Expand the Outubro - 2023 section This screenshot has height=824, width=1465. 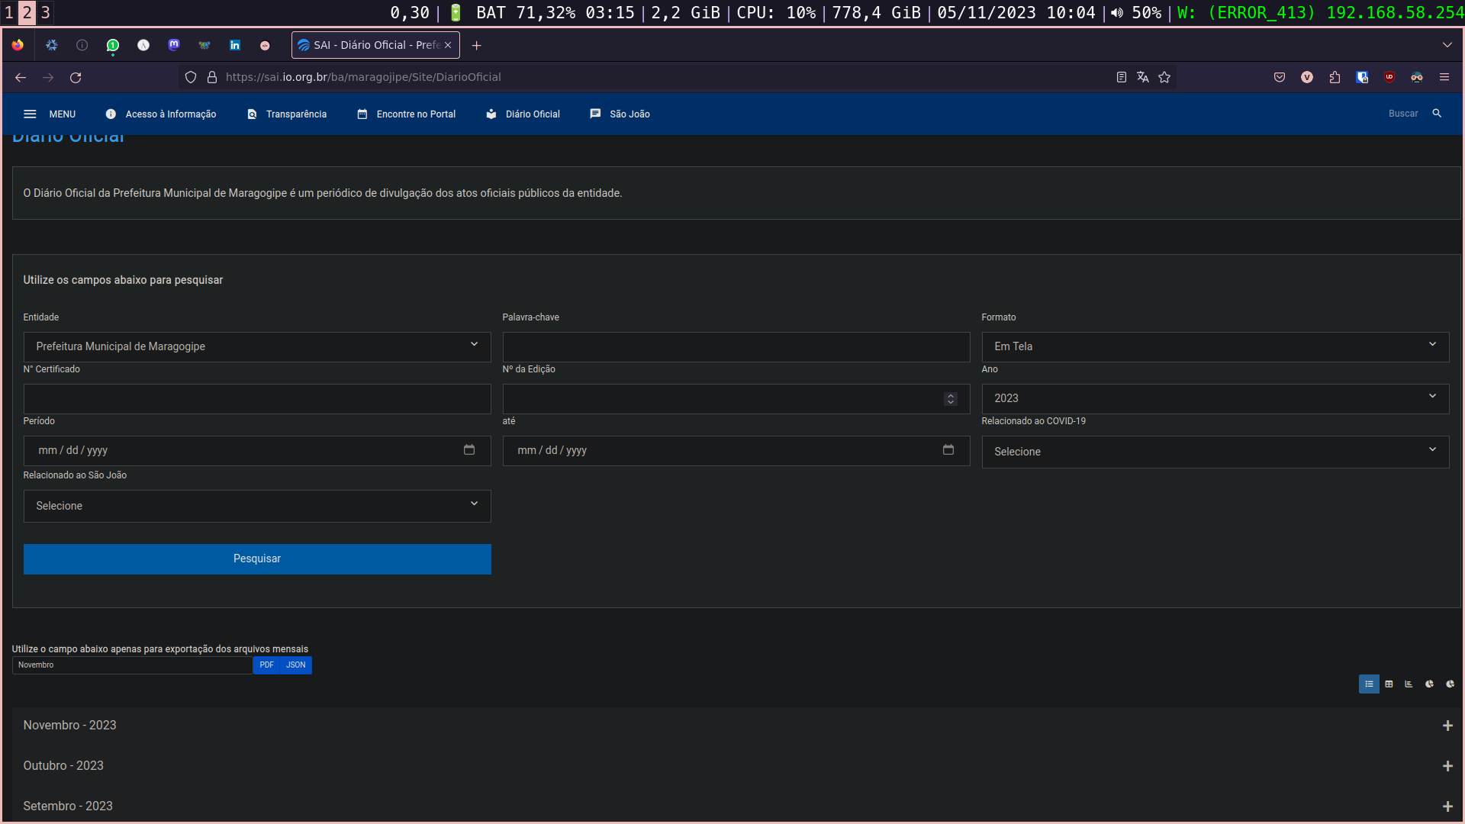pos(737,766)
